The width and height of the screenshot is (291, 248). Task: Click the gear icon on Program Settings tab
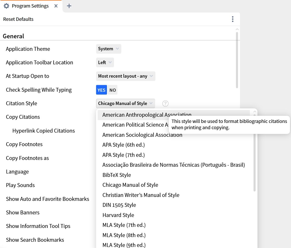click(6, 6)
